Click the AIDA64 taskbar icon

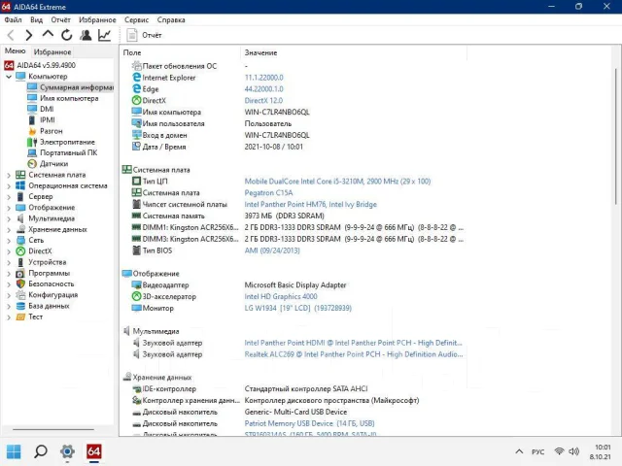click(94, 451)
